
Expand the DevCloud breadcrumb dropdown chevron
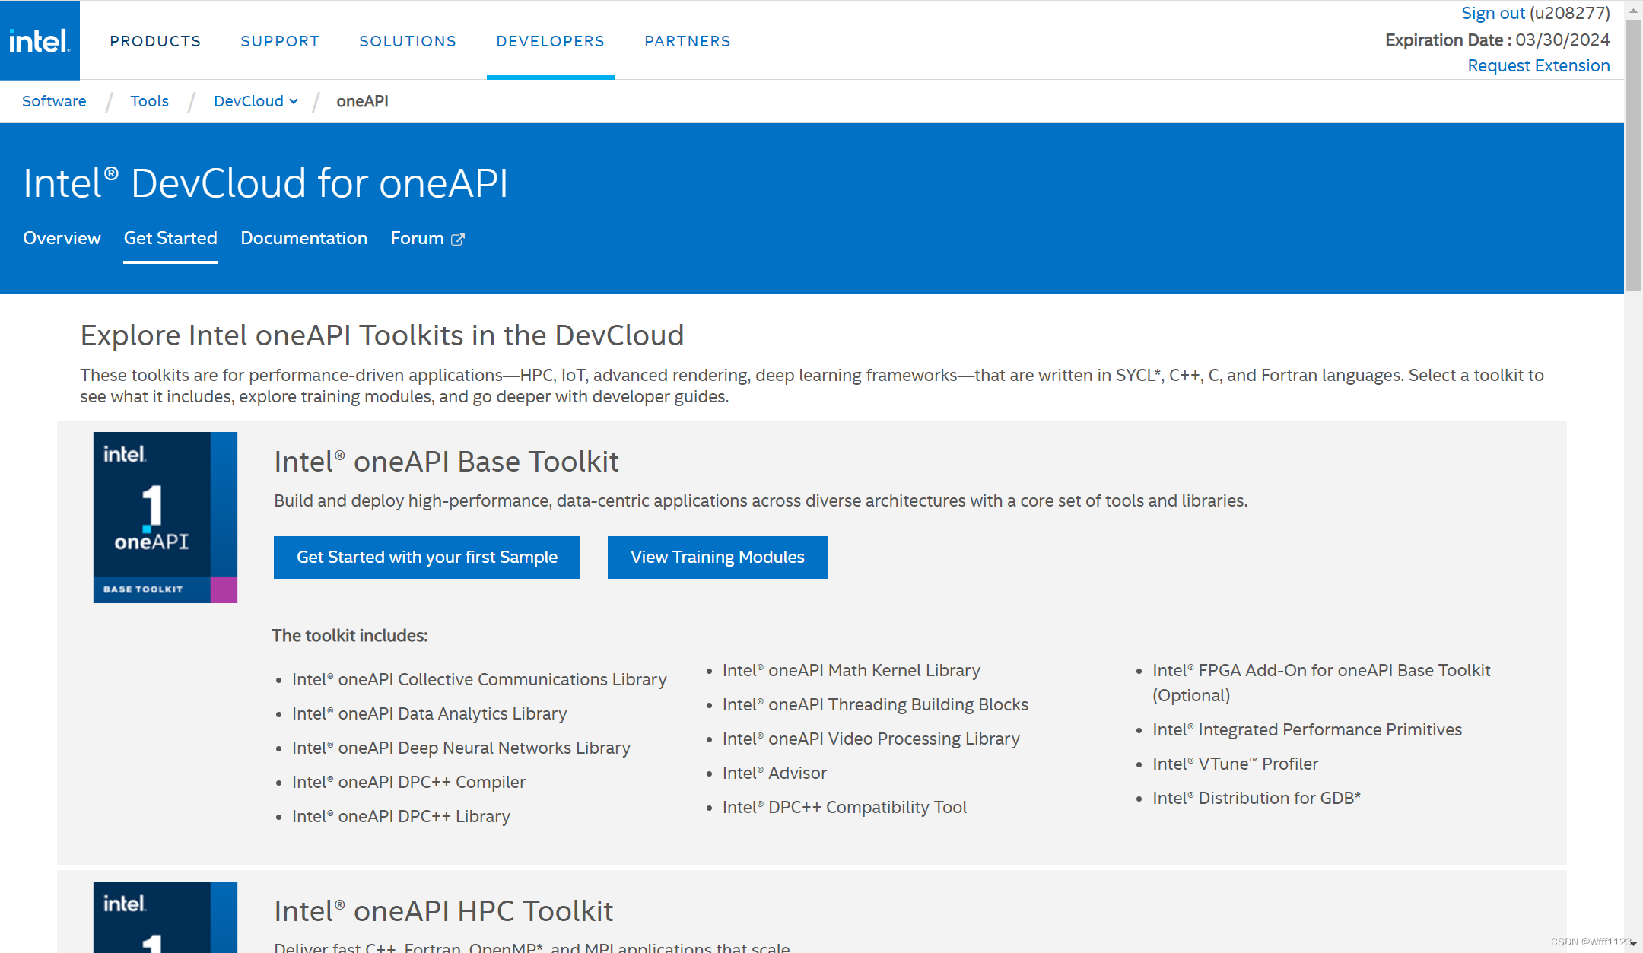(294, 102)
